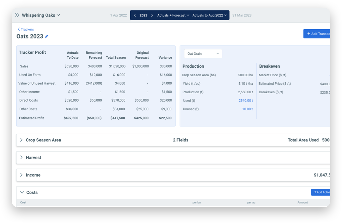The width and height of the screenshot is (342, 223).
Task: Click the plus icon on Add Transaction
Action: (308, 34)
